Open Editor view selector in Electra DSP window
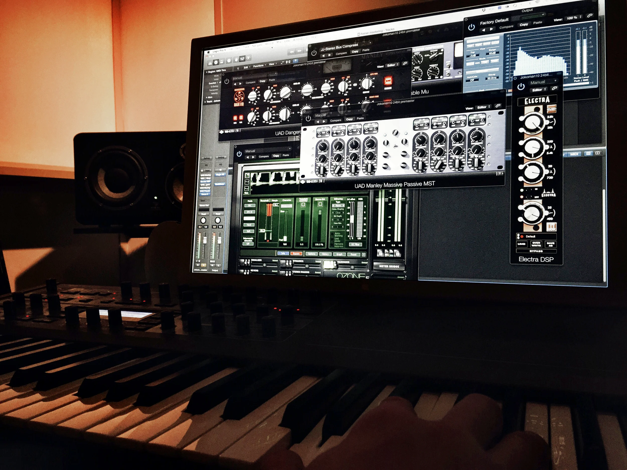627x470 pixels. (539, 89)
